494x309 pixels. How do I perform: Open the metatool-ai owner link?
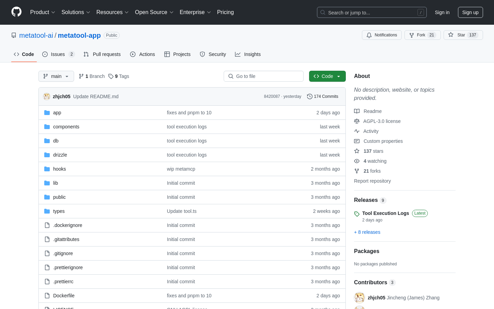click(36, 35)
